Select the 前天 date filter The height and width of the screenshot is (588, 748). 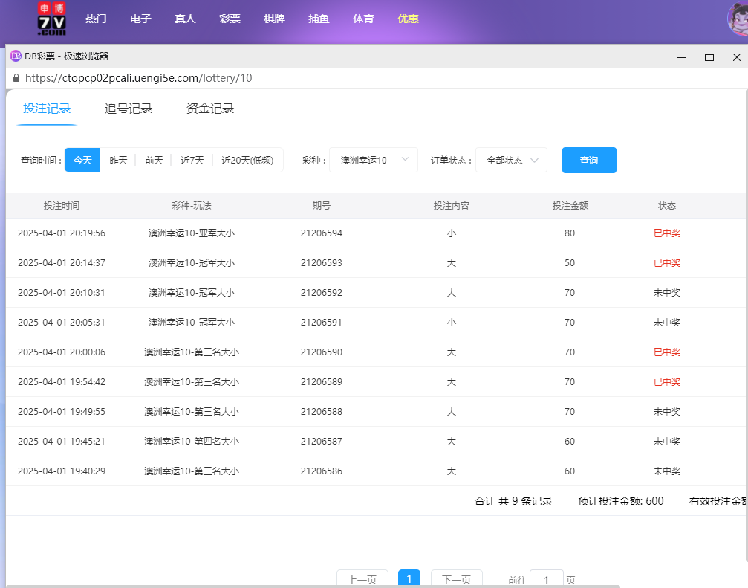click(153, 159)
